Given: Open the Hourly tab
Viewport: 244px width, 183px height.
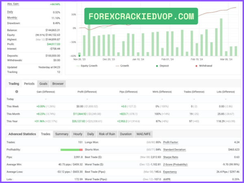Looking at the screenshot, I should coord(78,134).
